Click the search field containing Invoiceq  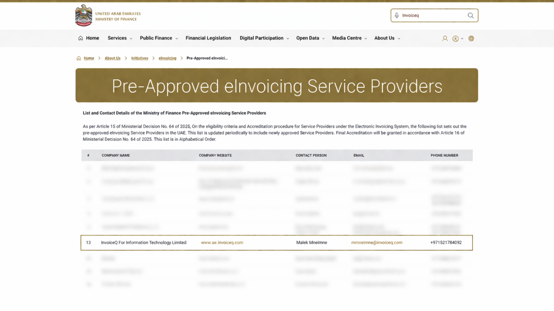pyautogui.click(x=434, y=16)
